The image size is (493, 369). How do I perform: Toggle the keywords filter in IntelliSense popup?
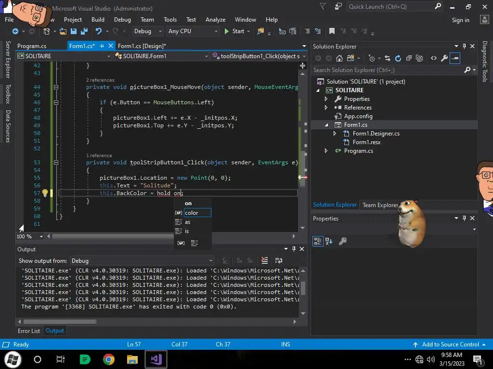195,243
